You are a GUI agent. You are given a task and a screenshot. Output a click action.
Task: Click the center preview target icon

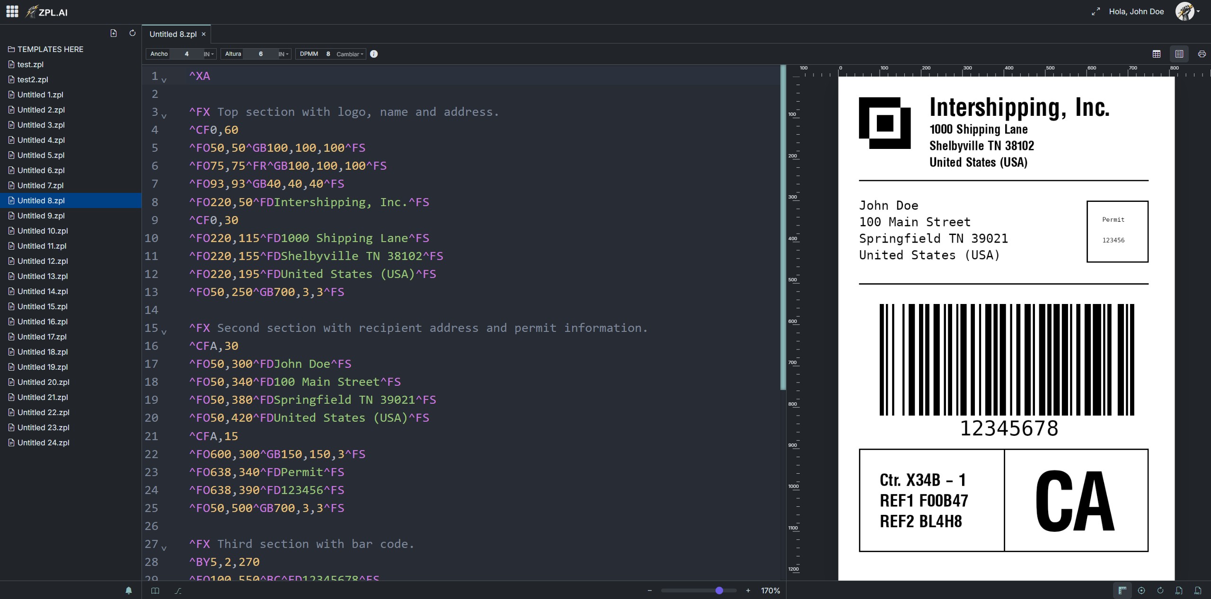point(1141,590)
